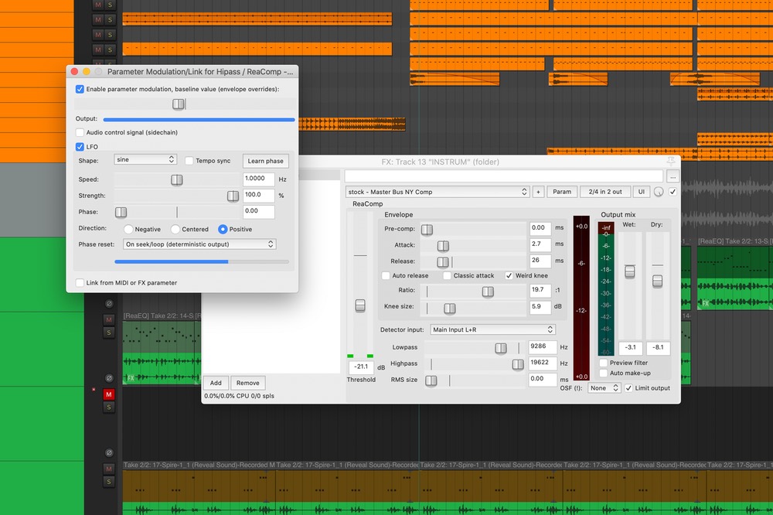Expand the Detector input dropdown
The height and width of the screenshot is (515, 773).
click(x=492, y=329)
